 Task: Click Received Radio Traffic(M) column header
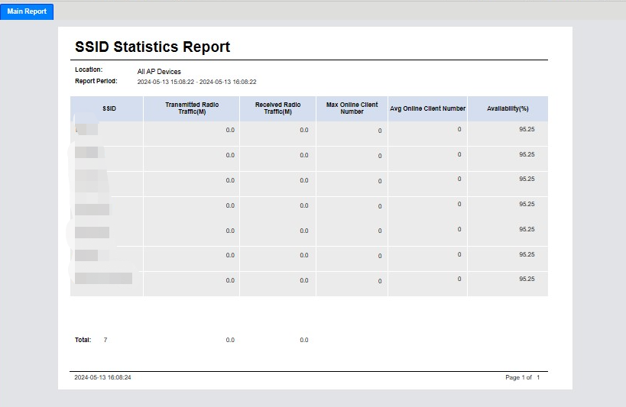(x=277, y=108)
